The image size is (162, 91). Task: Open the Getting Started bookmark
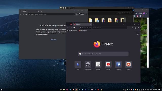83,31
